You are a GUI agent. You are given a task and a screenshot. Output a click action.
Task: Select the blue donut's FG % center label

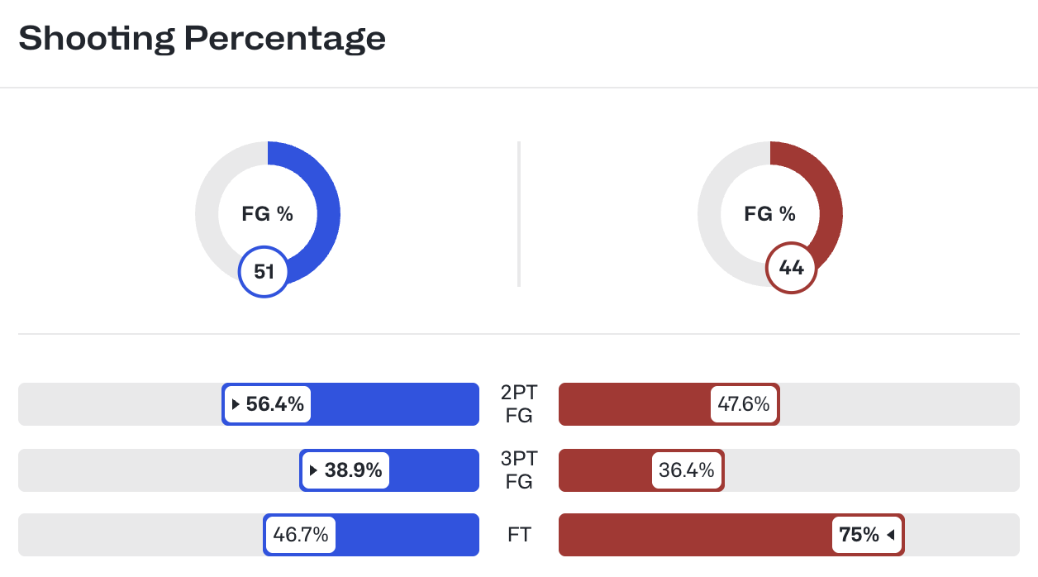coord(267,214)
